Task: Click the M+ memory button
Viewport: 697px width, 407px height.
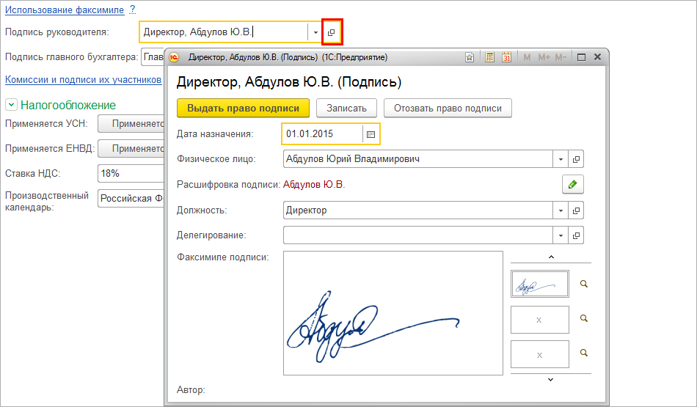Action: point(544,57)
